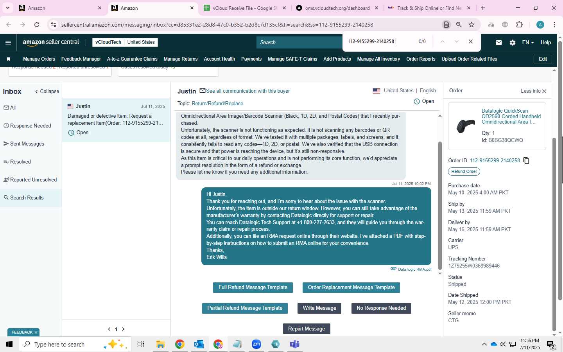Click the Write Message button

[319, 308]
